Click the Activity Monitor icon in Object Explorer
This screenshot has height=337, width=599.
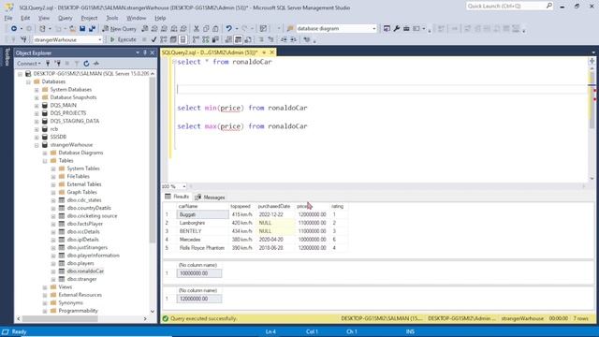pyautogui.click(x=96, y=64)
